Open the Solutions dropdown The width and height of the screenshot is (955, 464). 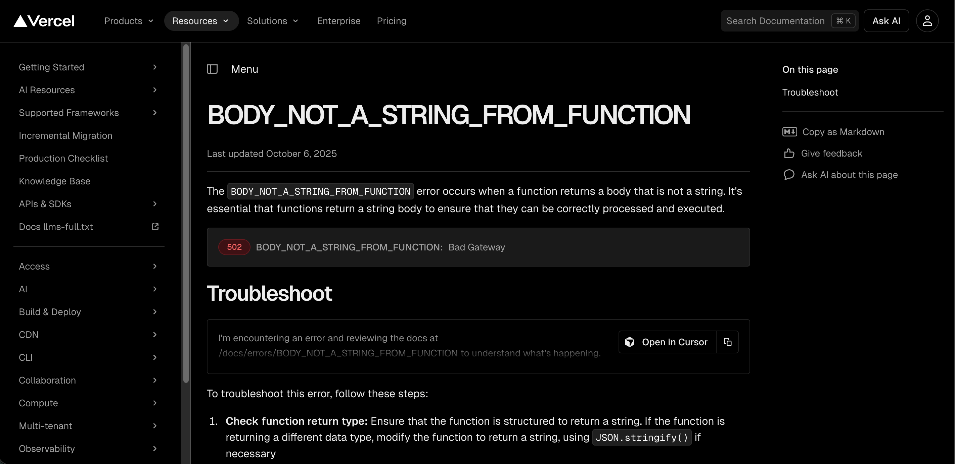(273, 21)
